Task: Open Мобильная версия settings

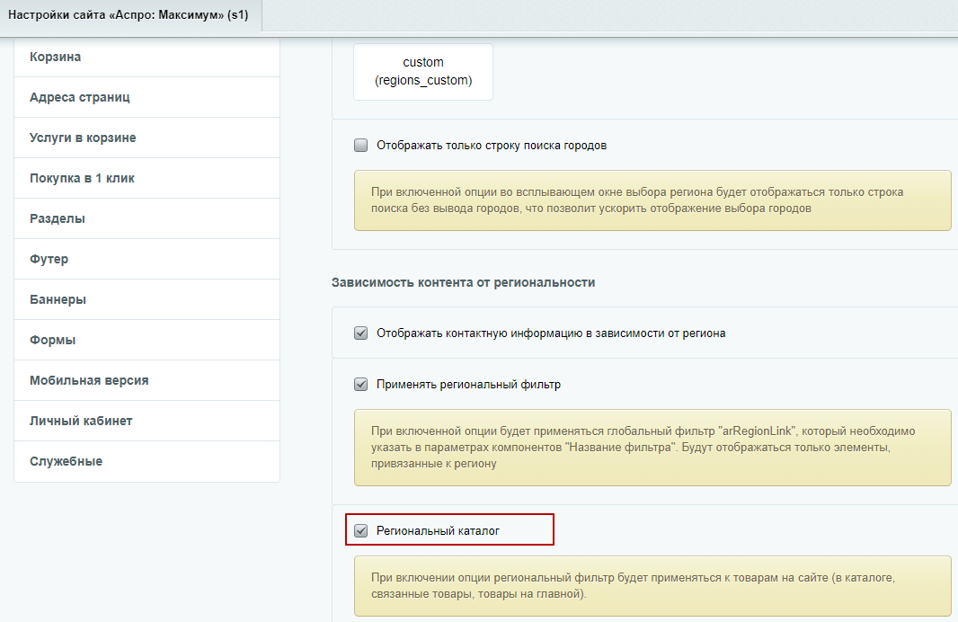Action: (x=146, y=380)
